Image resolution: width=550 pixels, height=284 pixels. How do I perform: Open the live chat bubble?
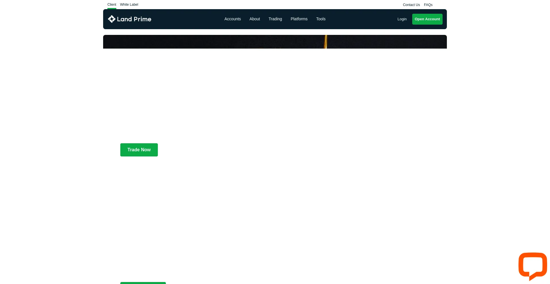coord(533,266)
